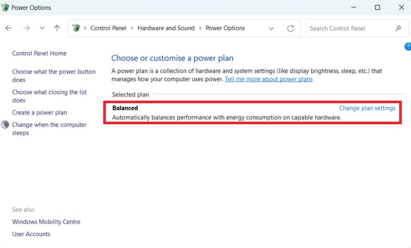The height and width of the screenshot is (248, 411).
Task: Open the blue Help icon
Action: 408,47
